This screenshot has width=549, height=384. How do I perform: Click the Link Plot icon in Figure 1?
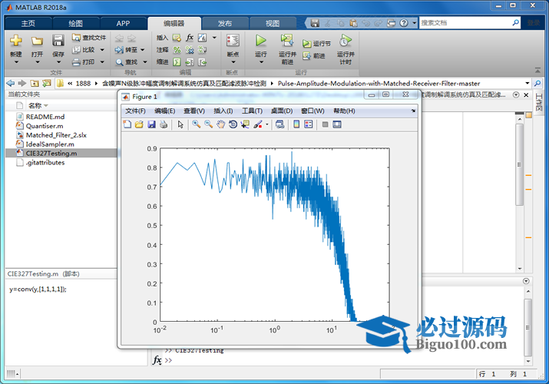coord(279,124)
